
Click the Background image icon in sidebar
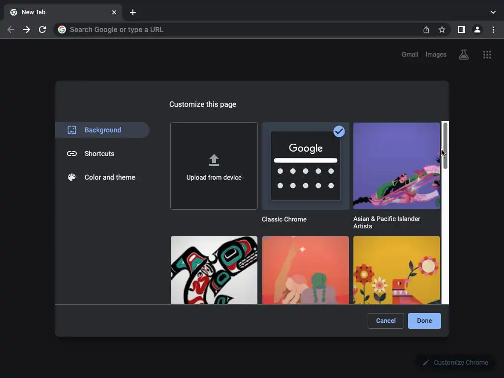coord(72,130)
